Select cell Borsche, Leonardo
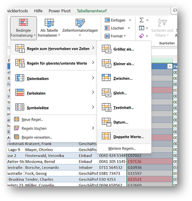The width and height of the screenshot is (192, 201). (x=51, y=168)
